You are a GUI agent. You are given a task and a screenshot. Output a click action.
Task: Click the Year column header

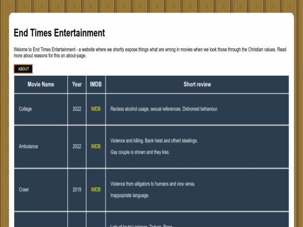click(x=77, y=84)
